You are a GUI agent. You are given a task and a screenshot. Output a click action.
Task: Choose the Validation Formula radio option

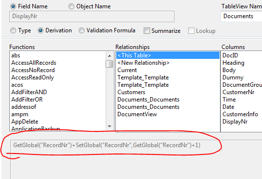click(x=82, y=30)
